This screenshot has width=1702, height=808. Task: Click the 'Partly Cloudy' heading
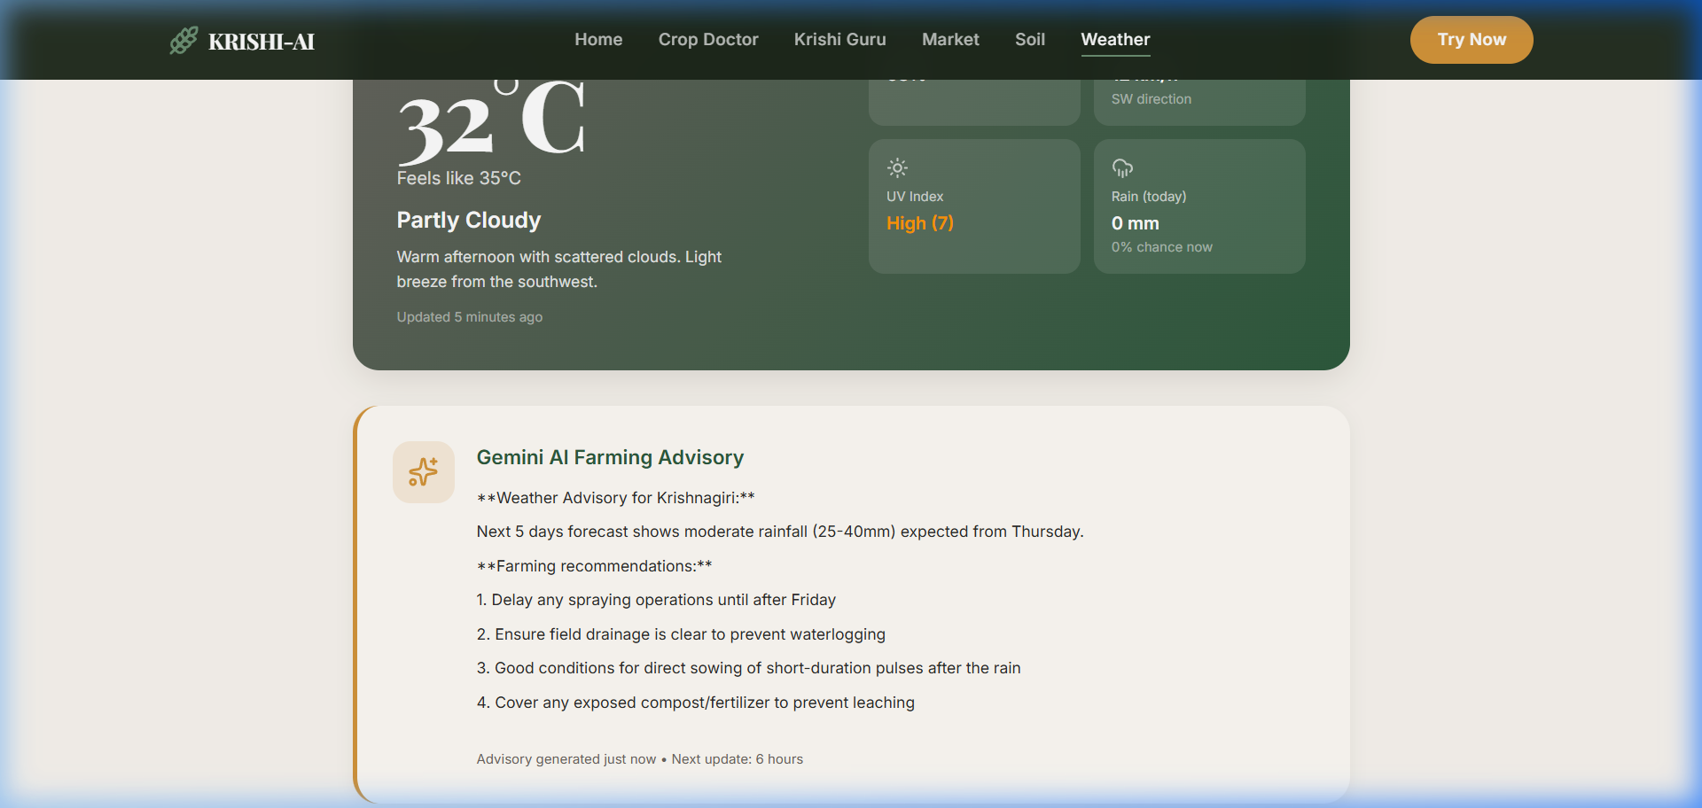tap(469, 220)
